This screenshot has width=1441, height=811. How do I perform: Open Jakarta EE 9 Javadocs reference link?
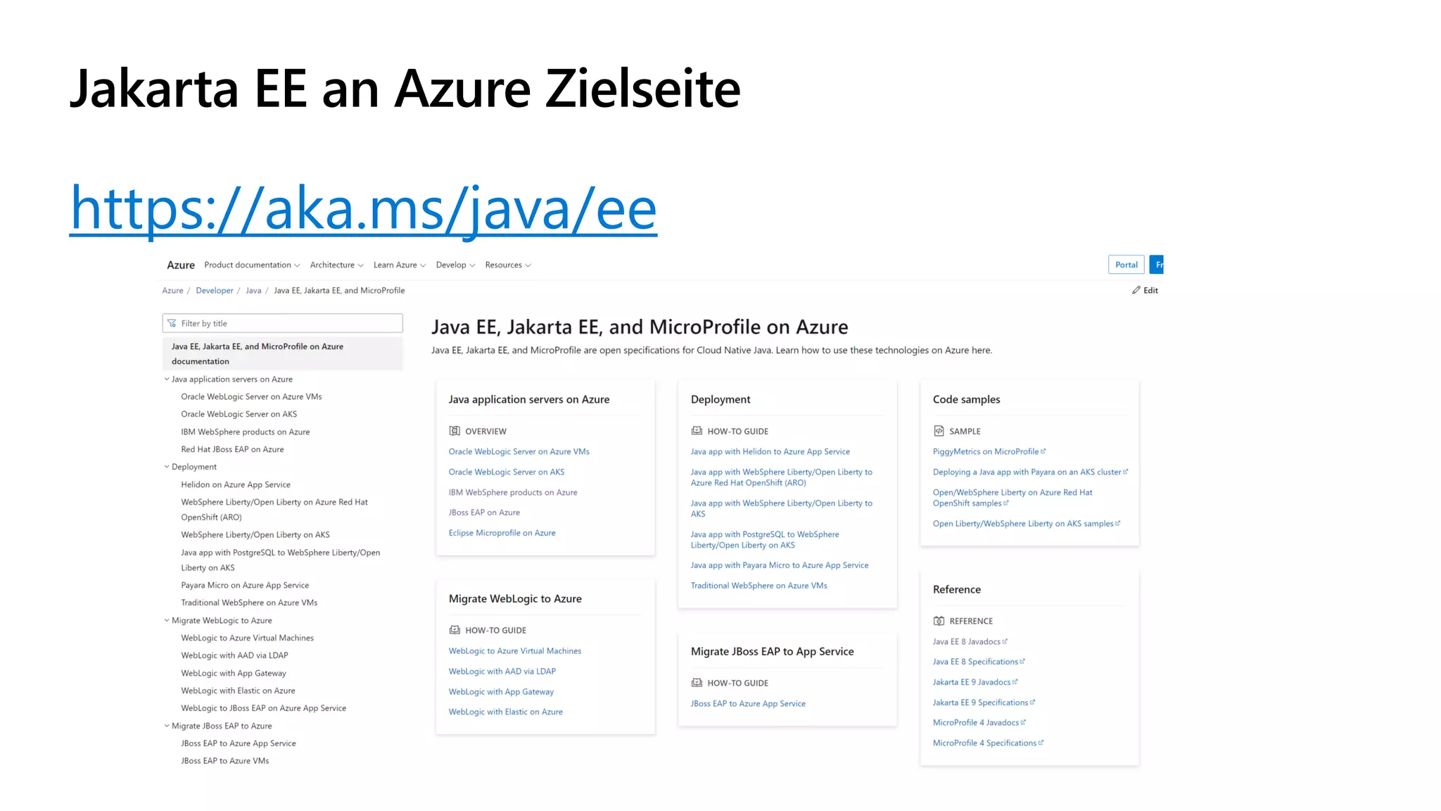pyautogui.click(x=972, y=683)
